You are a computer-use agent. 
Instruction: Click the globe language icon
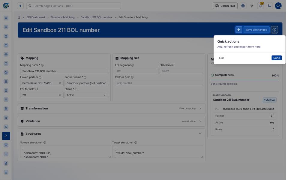[x=243, y=6]
